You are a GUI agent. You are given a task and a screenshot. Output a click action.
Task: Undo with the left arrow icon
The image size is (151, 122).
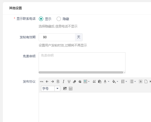coord(47,82)
